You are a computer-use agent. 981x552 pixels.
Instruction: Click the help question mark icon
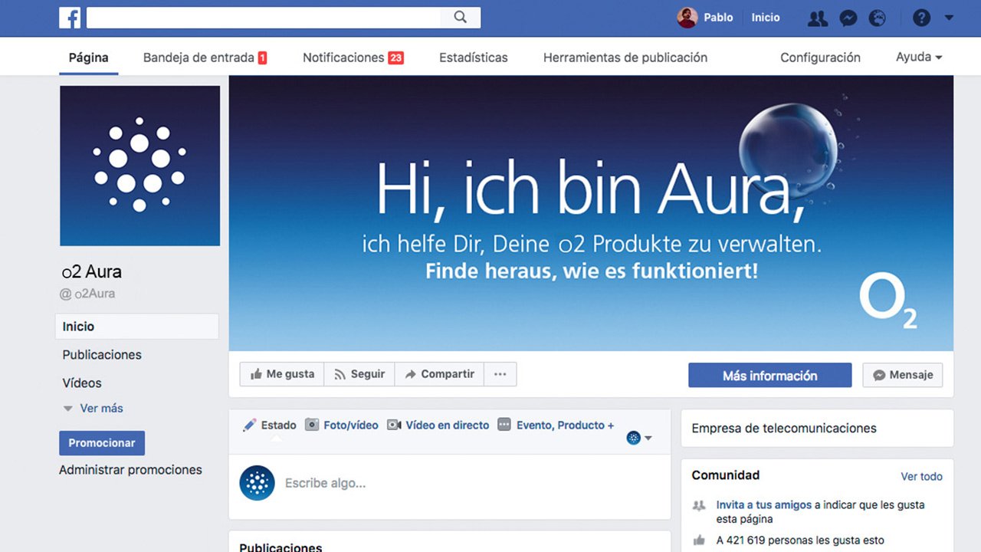(x=921, y=17)
